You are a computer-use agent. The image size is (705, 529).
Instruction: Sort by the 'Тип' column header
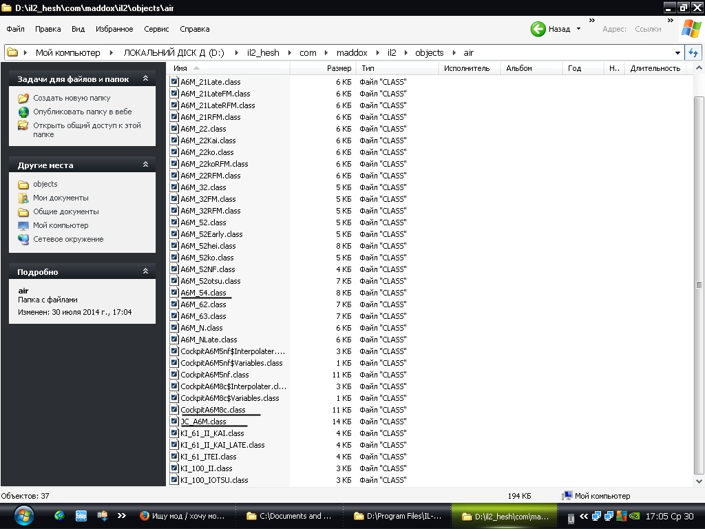tap(397, 68)
